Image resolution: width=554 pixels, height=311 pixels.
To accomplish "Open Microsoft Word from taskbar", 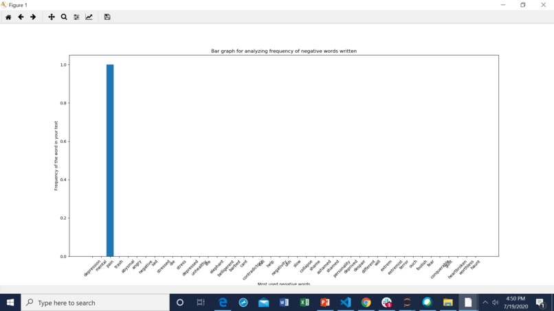I will 284,303.
